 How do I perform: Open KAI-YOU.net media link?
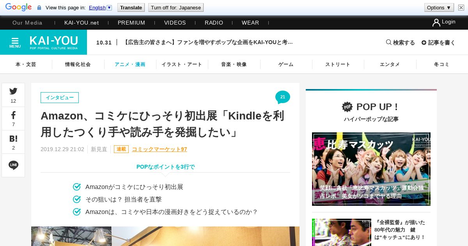pos(82,23)
